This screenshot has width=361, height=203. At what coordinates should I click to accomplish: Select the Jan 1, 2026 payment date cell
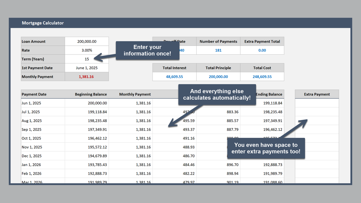43,165
